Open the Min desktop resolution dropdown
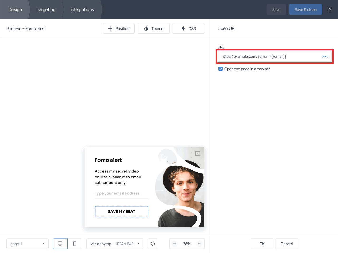The width and height of the screenshot is (338, 253). click(x=115, y=244)
